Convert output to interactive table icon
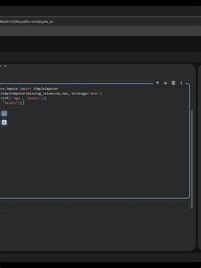 4,113
